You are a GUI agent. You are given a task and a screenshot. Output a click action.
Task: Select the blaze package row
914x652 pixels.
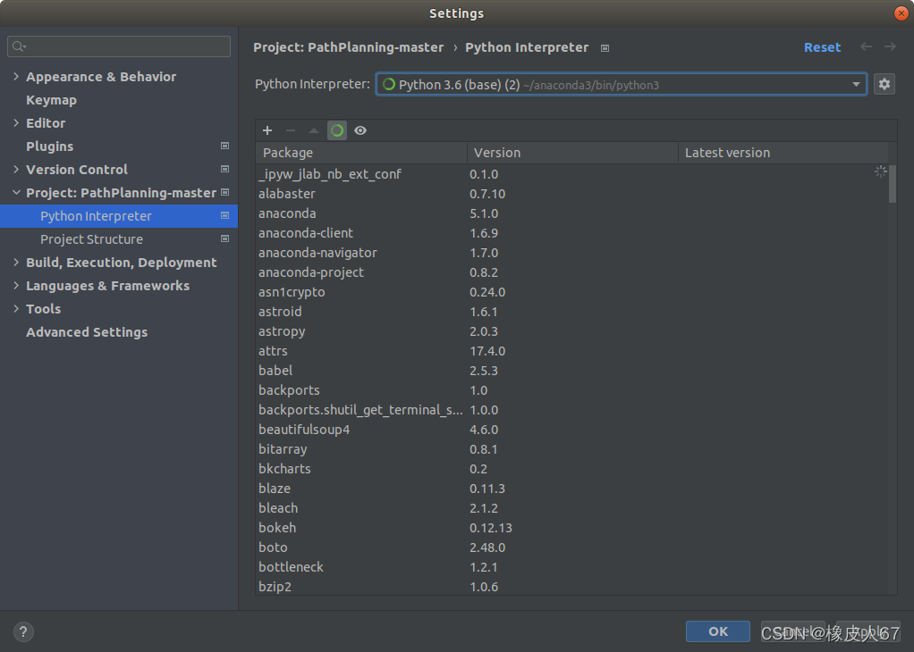click(x=571, y=489)
